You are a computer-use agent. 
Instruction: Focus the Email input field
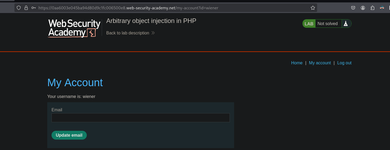coord(140,118)
